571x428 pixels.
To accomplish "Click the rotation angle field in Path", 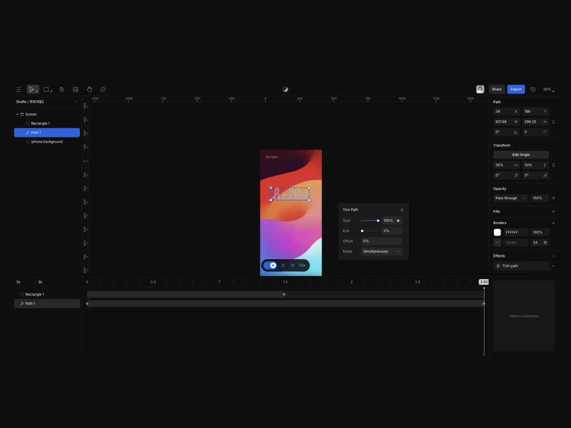I will pyautogui.click(x=506, y=132).
